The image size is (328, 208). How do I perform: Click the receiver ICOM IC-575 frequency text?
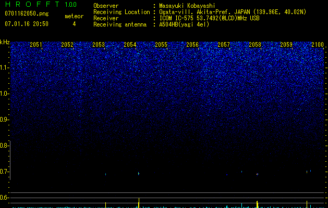pyautogui.click(x=209, y=18)
